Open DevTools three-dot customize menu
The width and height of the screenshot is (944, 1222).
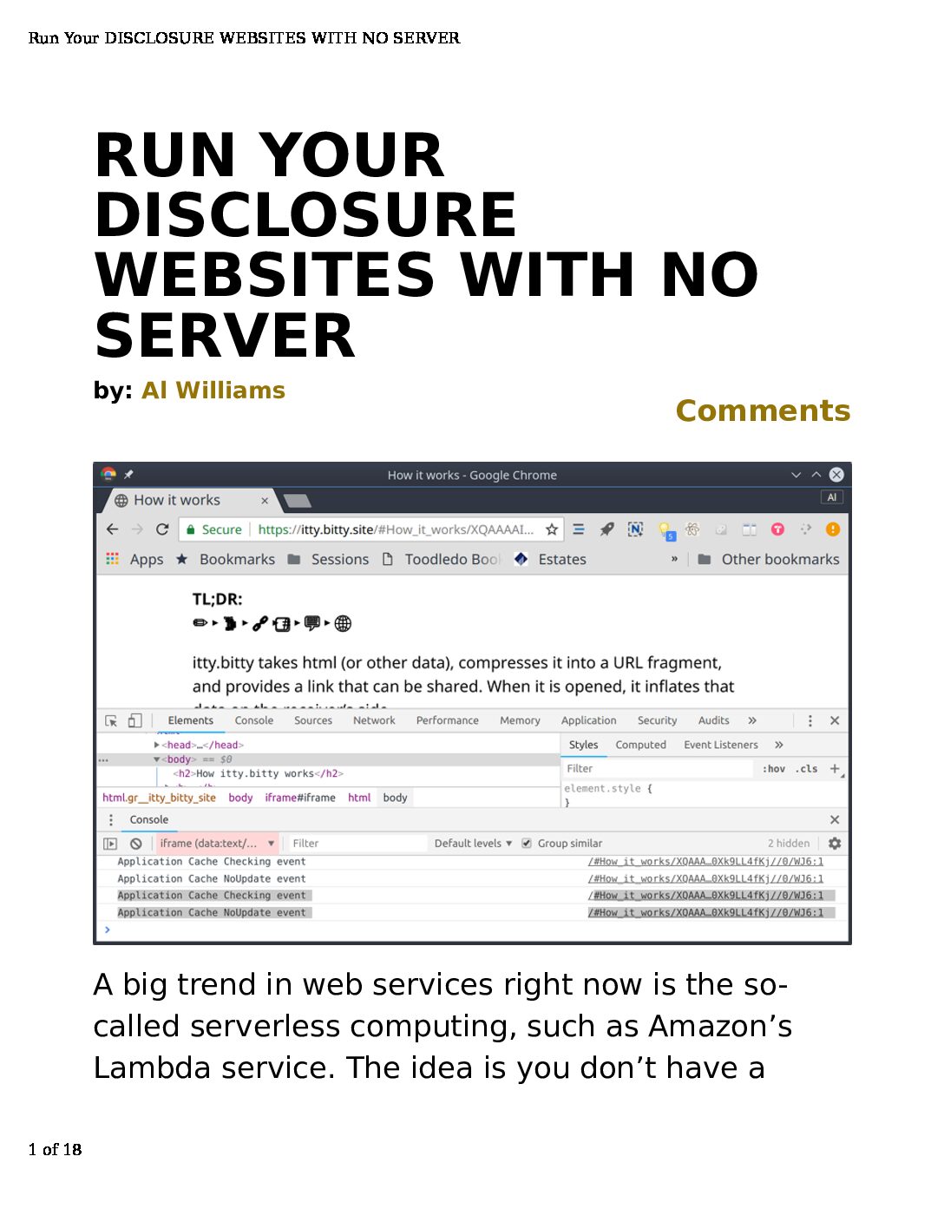[810, 721]
